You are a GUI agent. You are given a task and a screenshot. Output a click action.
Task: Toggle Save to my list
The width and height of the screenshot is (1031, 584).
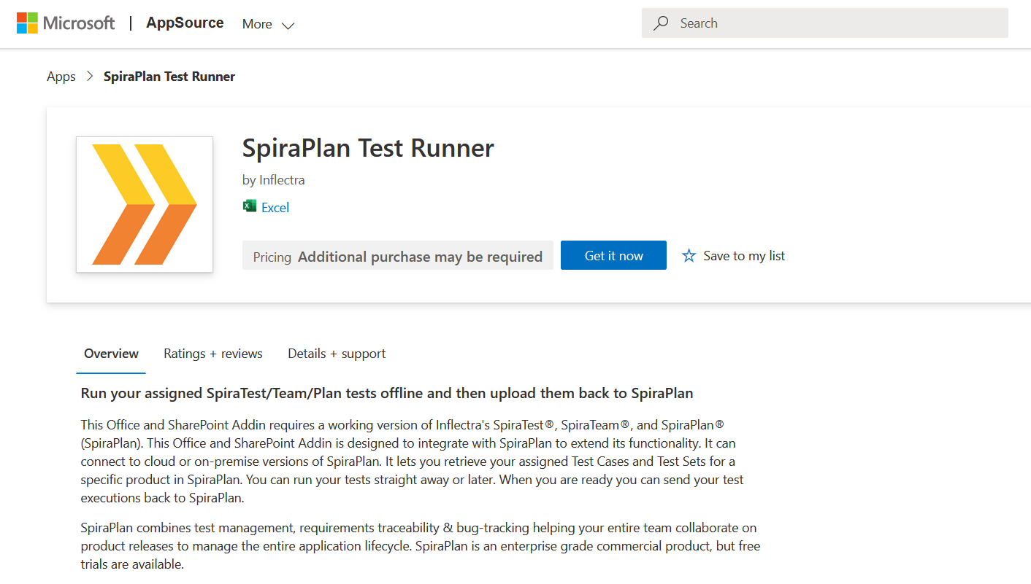[733, 255]
